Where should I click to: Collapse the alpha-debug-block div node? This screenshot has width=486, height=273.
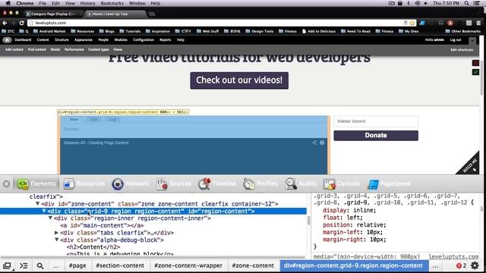[56, 240]
